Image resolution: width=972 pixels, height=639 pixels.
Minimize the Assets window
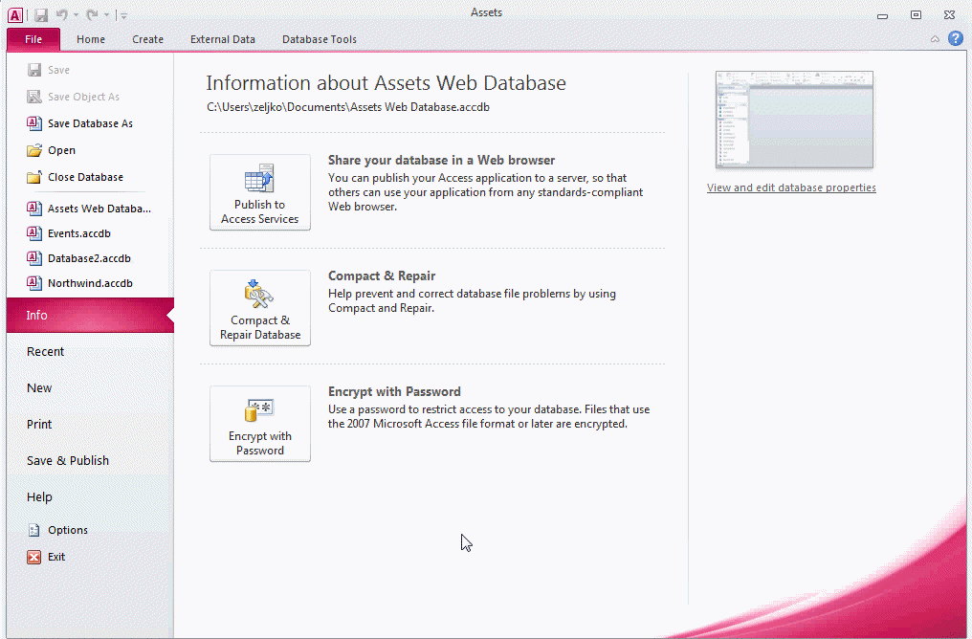883,15
